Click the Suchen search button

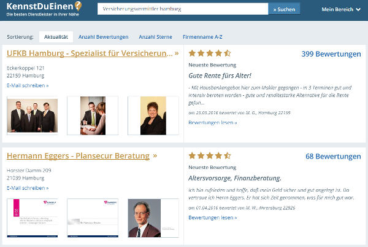pos(284,9)
